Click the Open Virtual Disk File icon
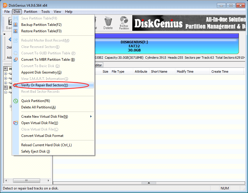 click(15, 123)
